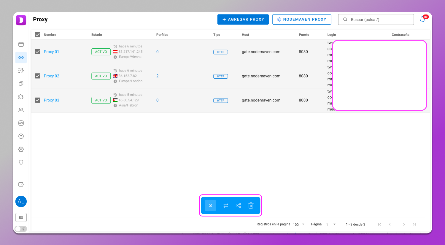Delete selected proxies with trash icon
This screenshot has height=245, width=445.
[251, 205]
